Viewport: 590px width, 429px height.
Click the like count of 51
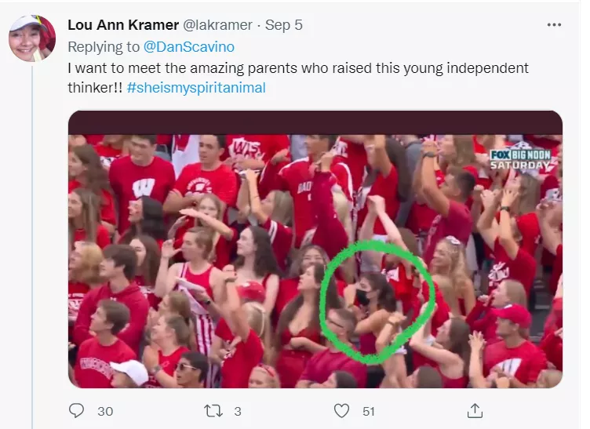pos(369,411)
